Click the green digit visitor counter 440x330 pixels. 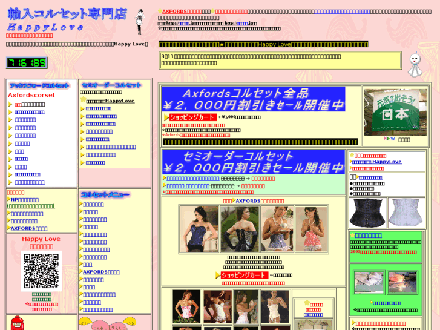(27, 62)
